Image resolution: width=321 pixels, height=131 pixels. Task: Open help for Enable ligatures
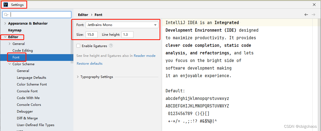[111, 46]
